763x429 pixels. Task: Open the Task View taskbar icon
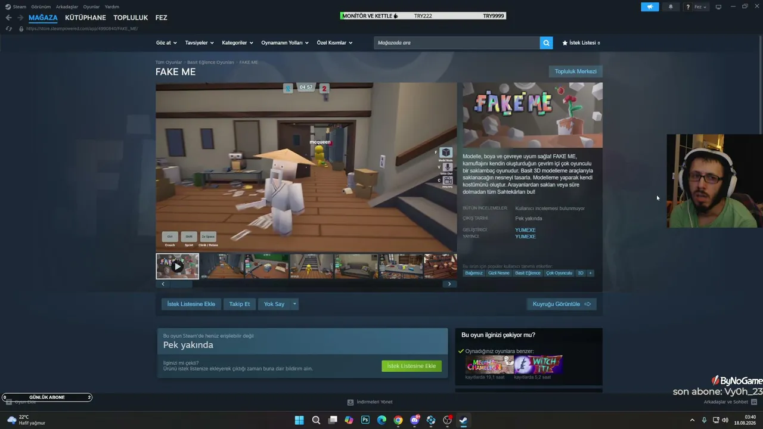(333, 420)
